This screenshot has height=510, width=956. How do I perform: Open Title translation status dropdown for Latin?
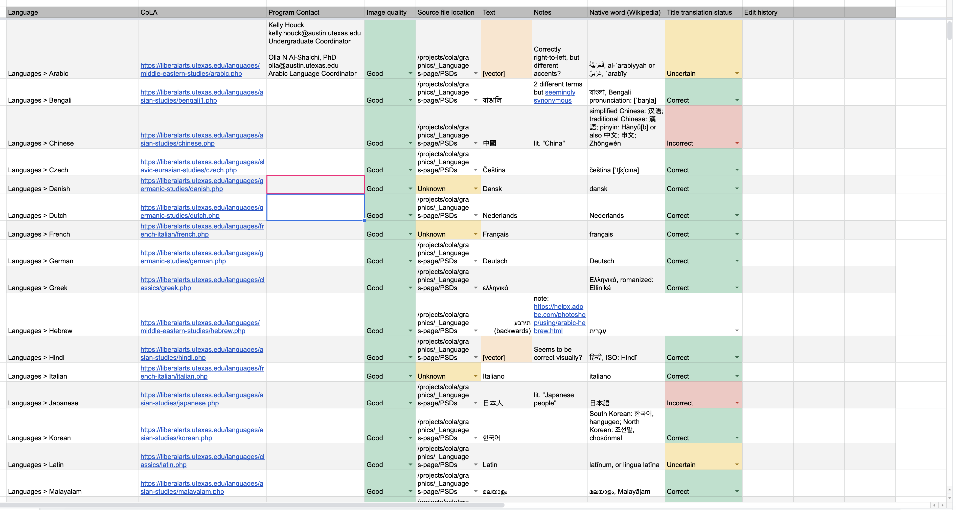(x=737, y=465)
